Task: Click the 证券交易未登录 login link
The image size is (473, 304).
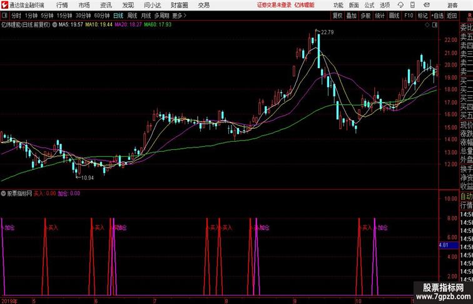Action: (274, 5)
